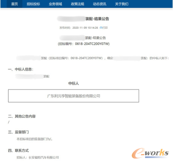Click the 招标编号 0618-204TC200Y07W line
Viewport: 173px width, 163px height.
(x=83, y=44)
